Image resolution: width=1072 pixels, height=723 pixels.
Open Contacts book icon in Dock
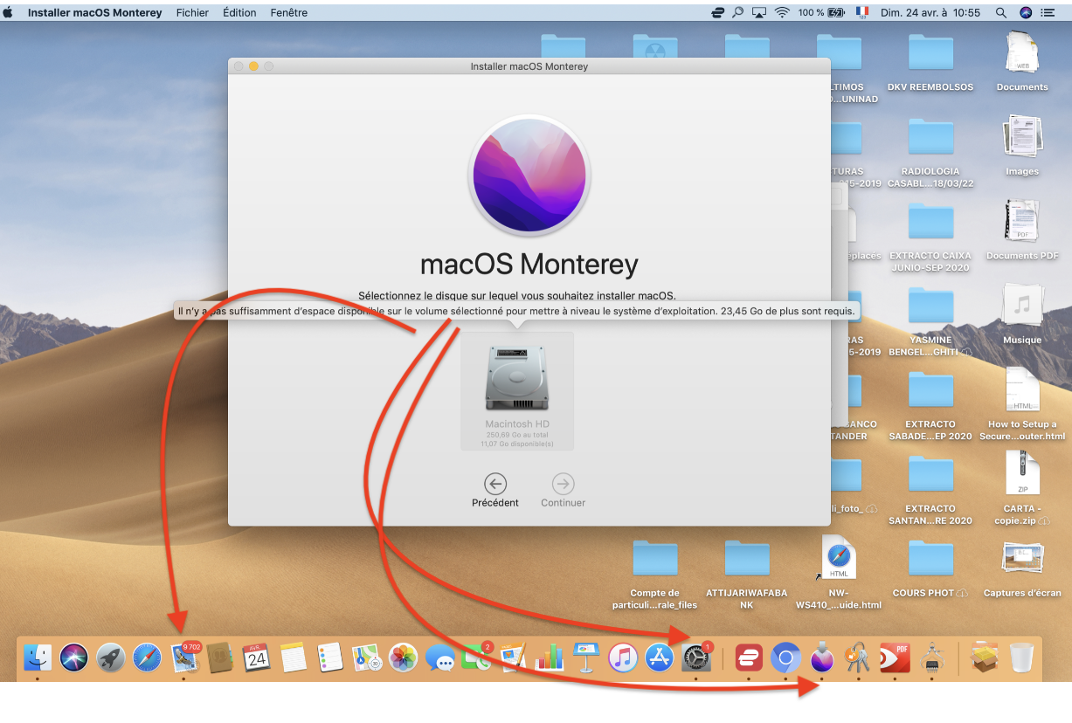click(x=219, y=658)
